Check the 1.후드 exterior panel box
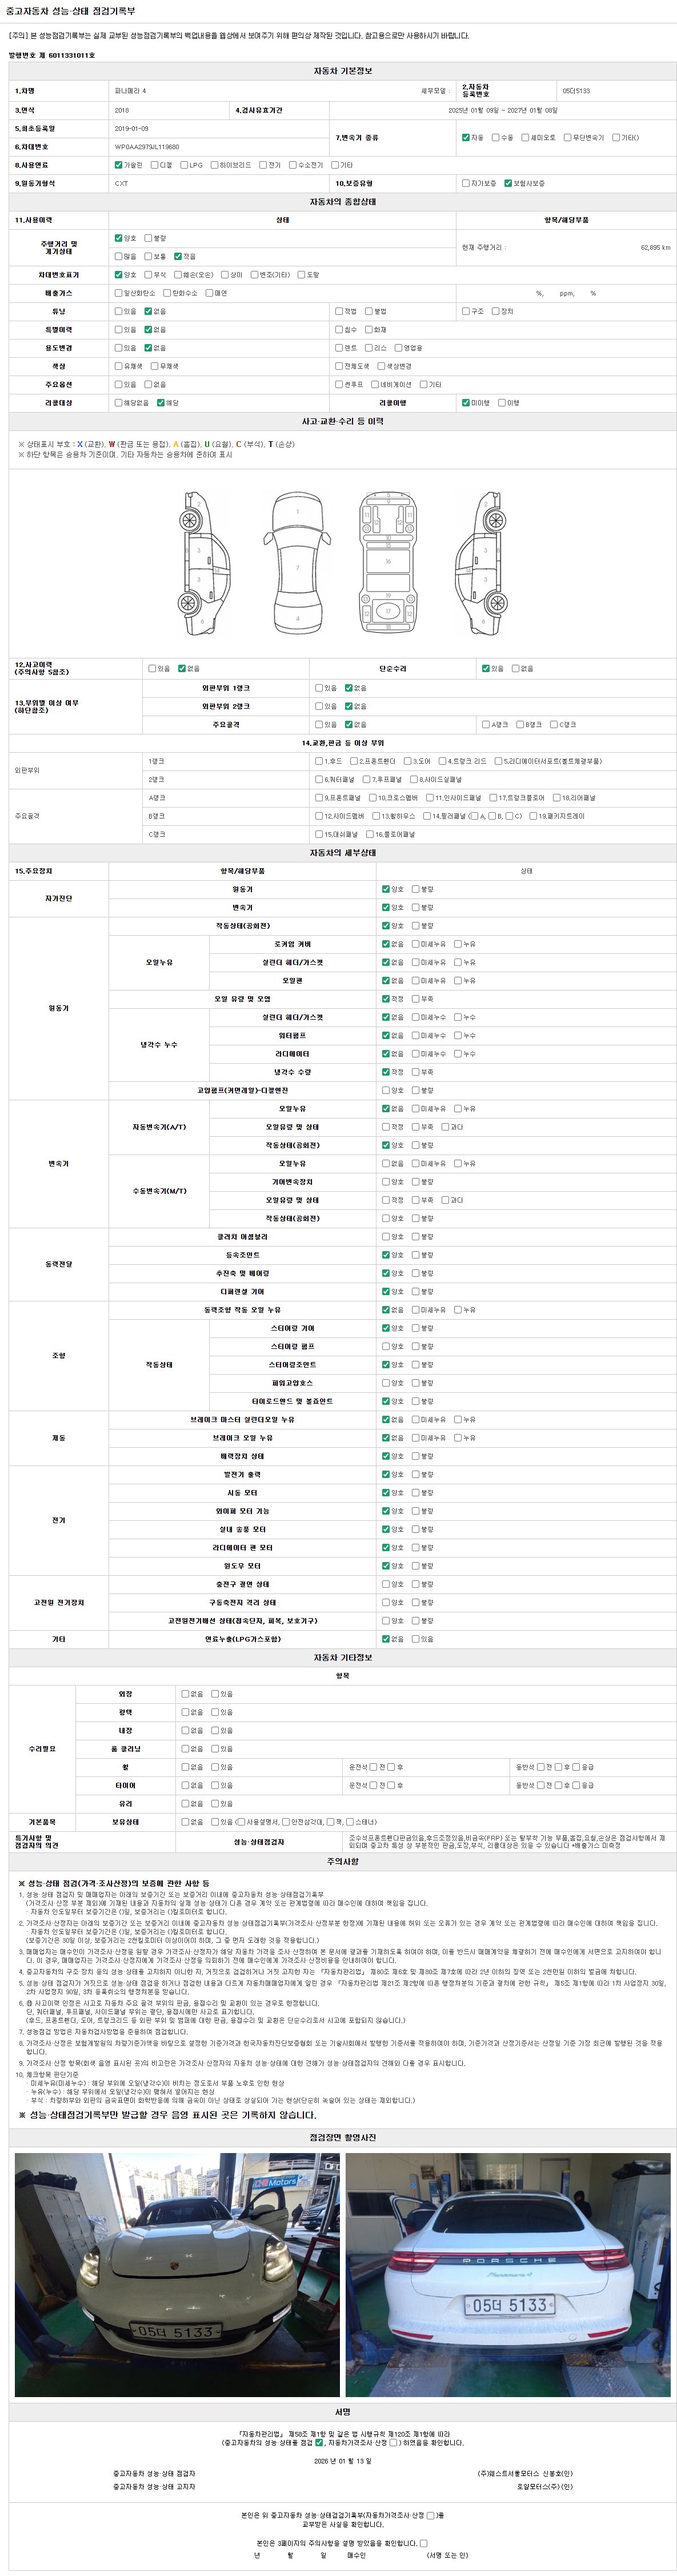This screenshot has height=2576, width=677. click(319, 761)
